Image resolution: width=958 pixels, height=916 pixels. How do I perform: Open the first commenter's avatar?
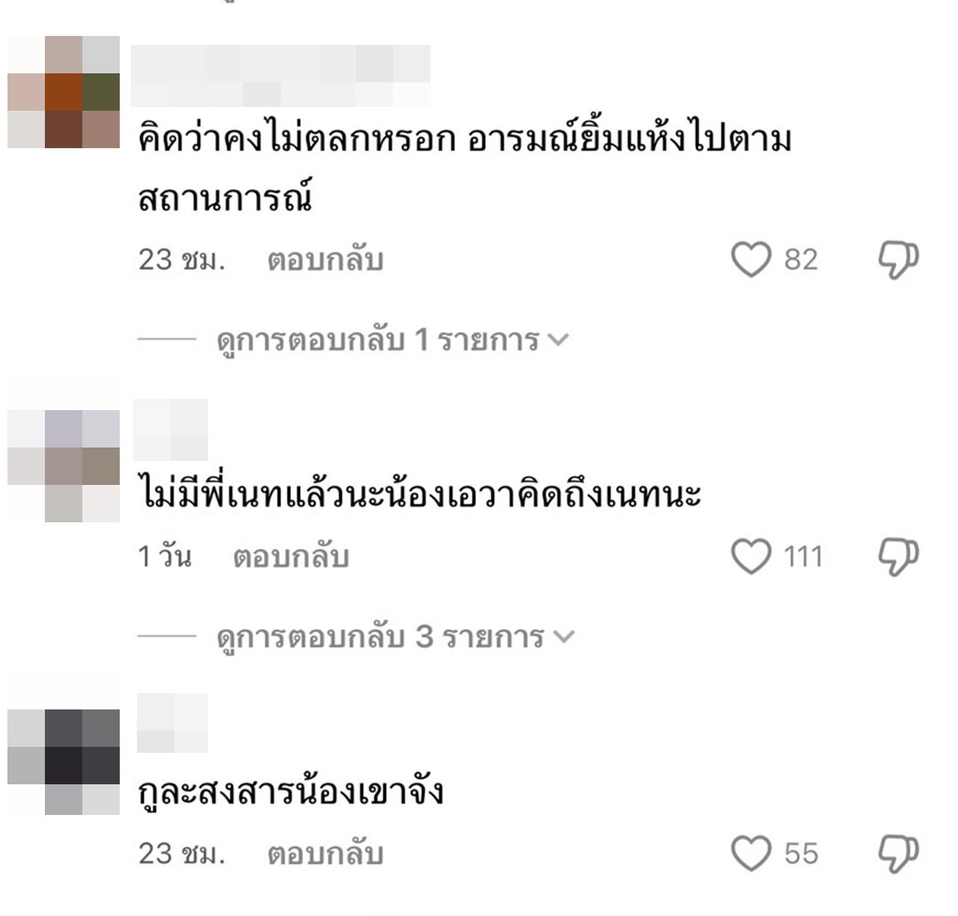[64, 92]
